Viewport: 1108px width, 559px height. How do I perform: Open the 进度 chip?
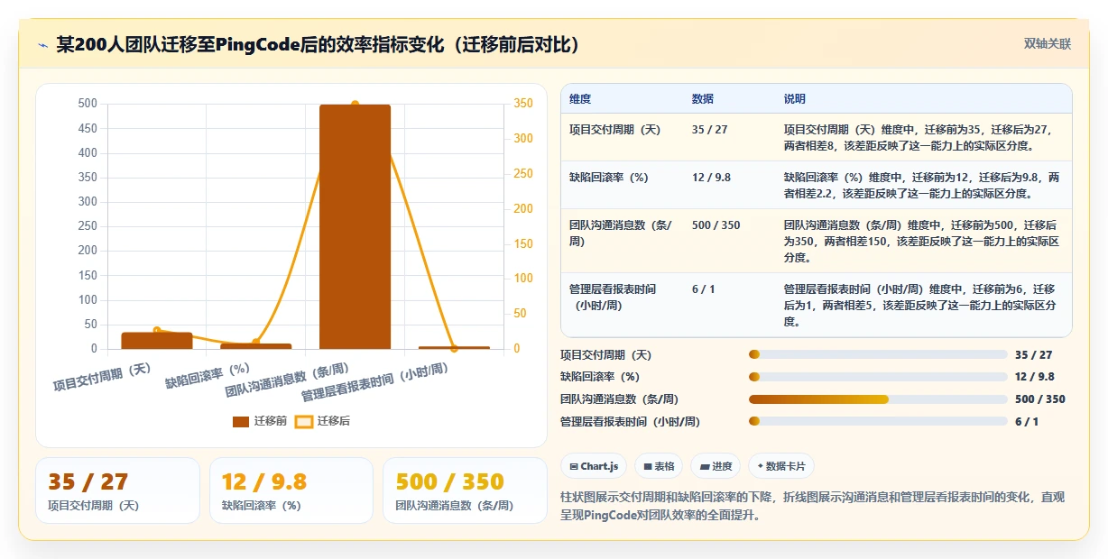(716, 466)
